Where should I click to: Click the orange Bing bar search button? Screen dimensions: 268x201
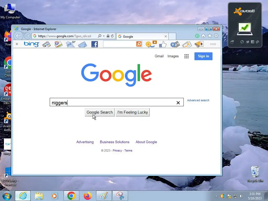coord(139,44)
